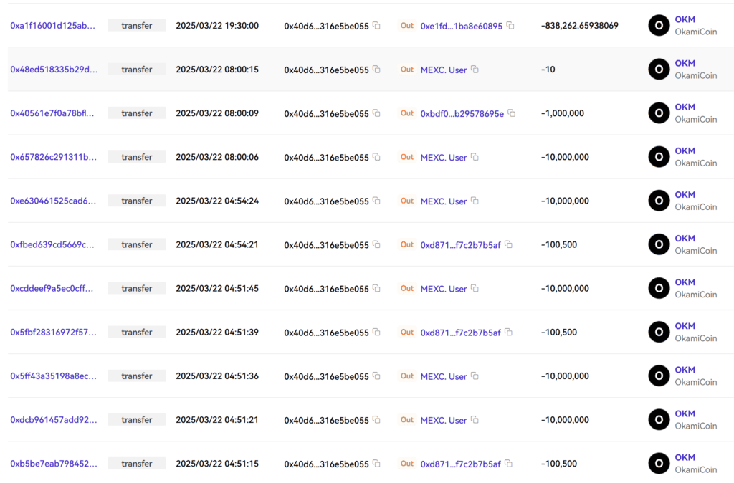Copy the sender address in the 08:00:09 row
734x483 pixels.
click(x=376, y=113)
